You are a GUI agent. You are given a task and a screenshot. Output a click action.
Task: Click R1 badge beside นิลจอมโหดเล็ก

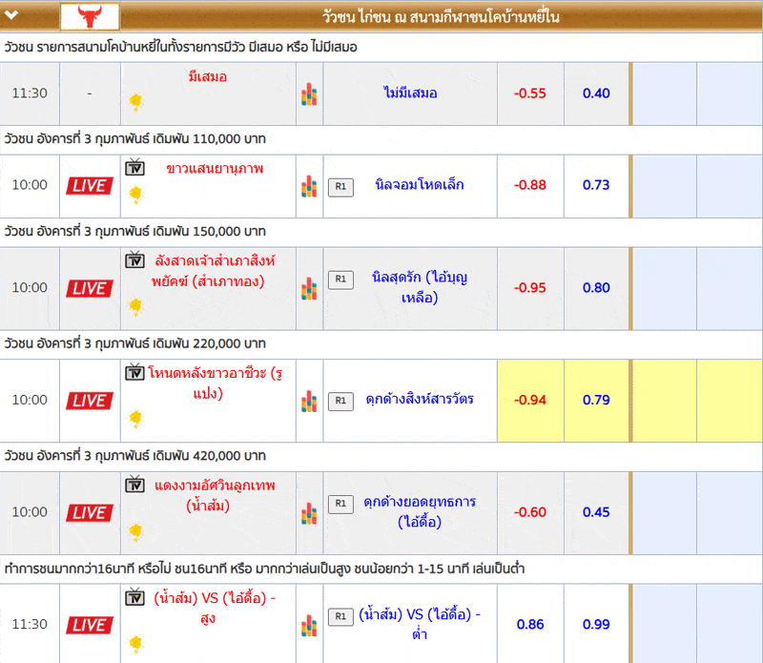(x=340, y=186)
